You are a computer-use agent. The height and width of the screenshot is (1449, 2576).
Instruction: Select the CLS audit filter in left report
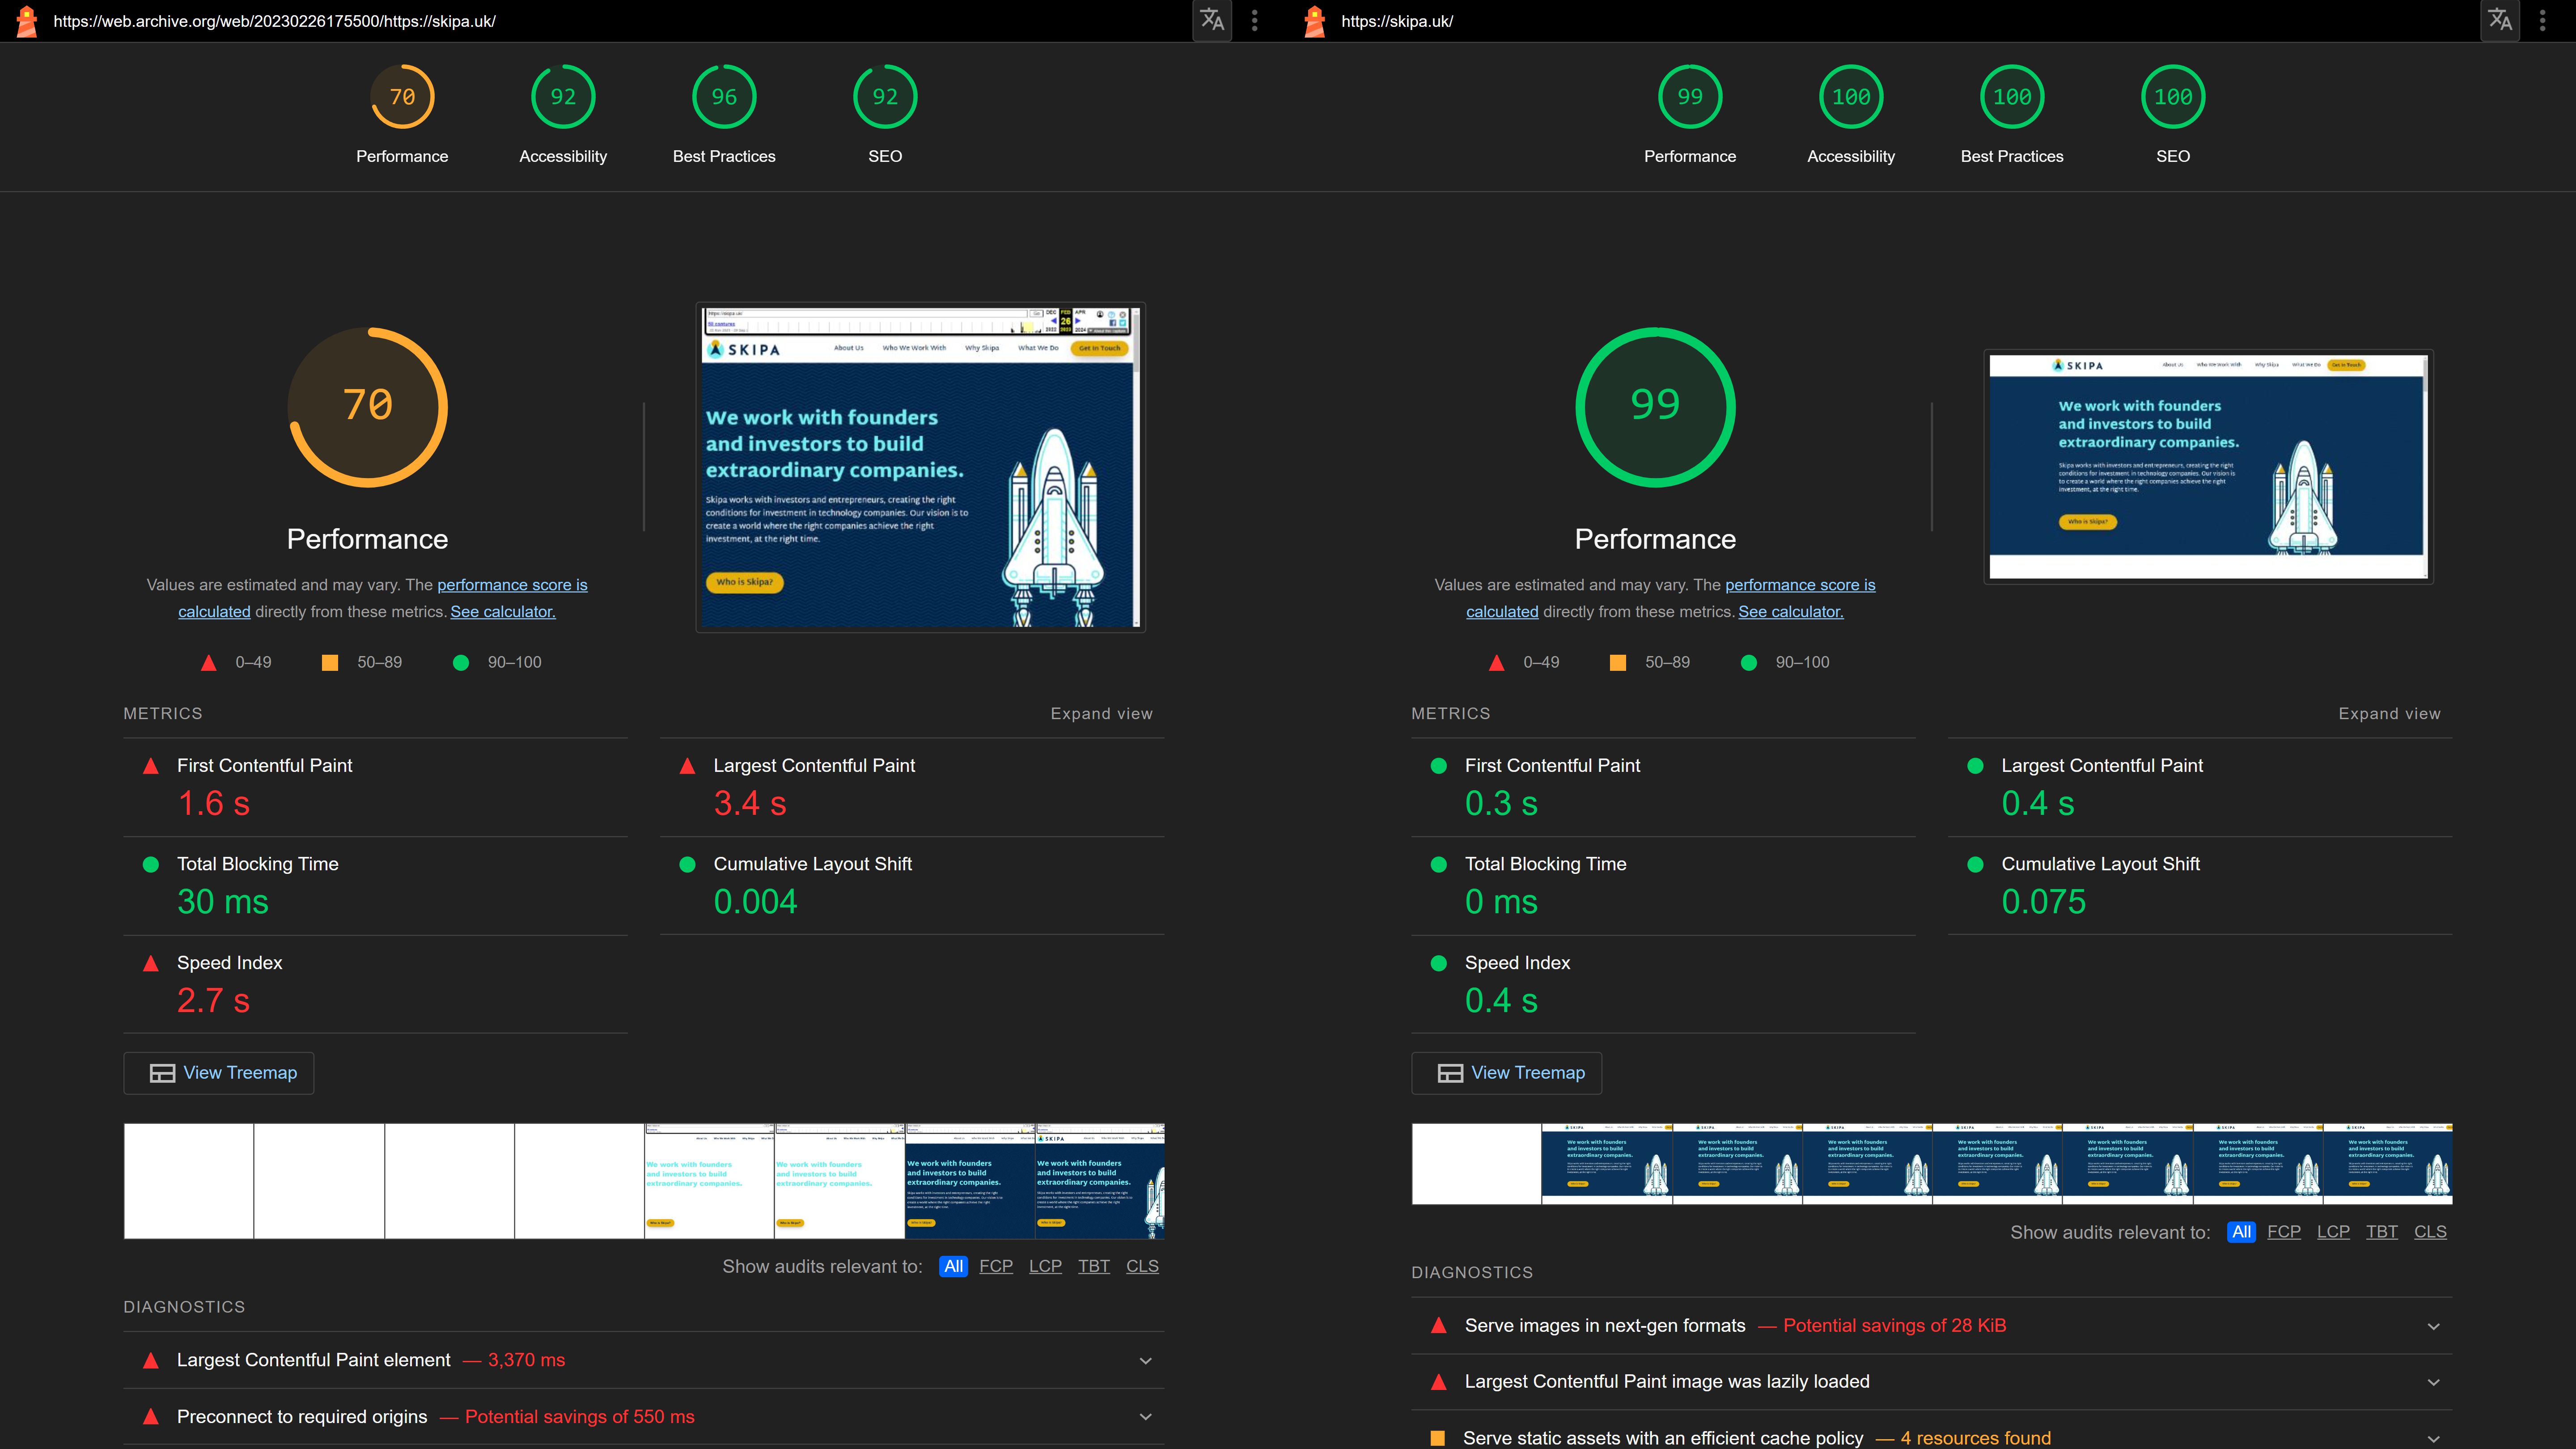pos(1142,1266)
